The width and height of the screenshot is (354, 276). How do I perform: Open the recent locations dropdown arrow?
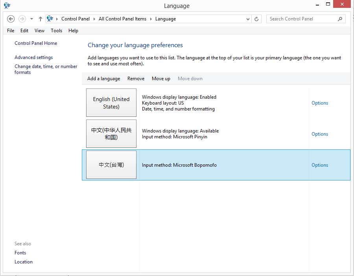point(31,19)
